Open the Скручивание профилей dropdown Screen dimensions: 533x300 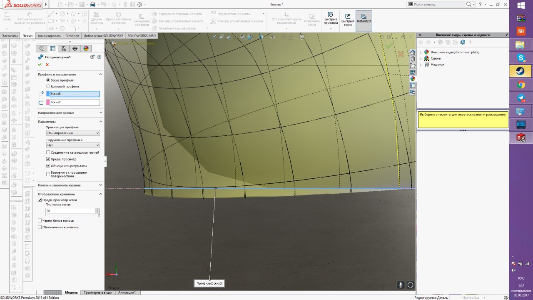click(73, 145)
